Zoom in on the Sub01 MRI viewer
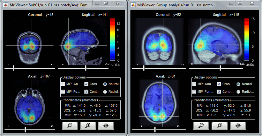Image resolution: width=262 pixels, height=136 pixels. [x=88, y=126]
